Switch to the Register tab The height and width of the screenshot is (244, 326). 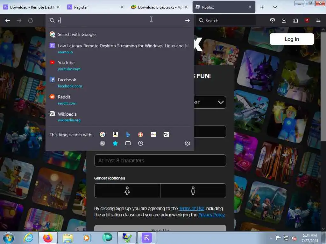coord(96,7)
